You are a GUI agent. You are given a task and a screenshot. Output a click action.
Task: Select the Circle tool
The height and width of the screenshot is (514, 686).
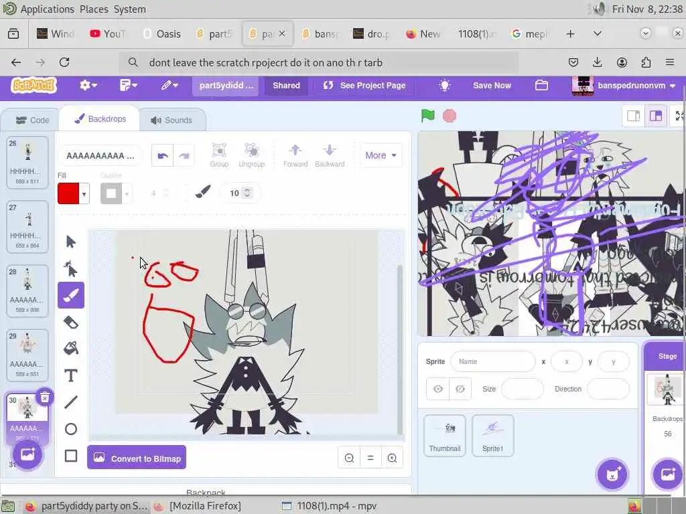click(71, 429)
